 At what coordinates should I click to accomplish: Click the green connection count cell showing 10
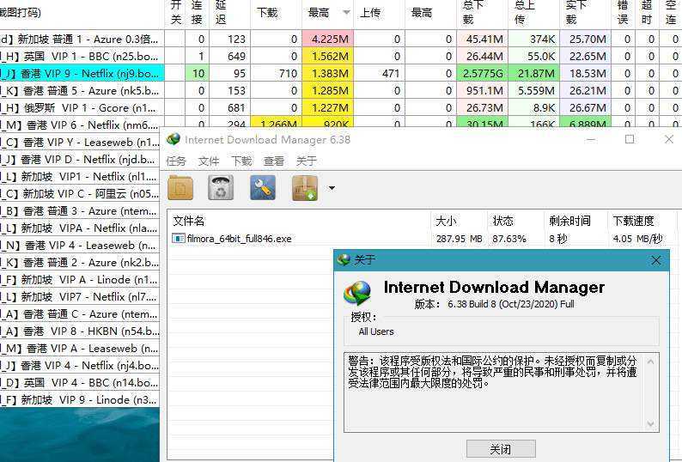tap(198, 74)
